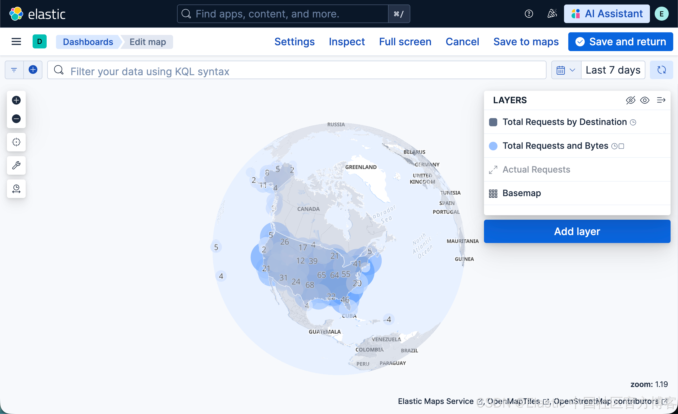
Task: Click the map zoom out button
Action: pyautogui.click(x=16, y=119)
